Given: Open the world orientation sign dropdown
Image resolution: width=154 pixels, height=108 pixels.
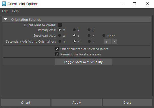Looking at the screenshot, I should [x=110, y=41].
